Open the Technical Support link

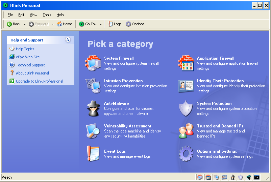(30, 65)
